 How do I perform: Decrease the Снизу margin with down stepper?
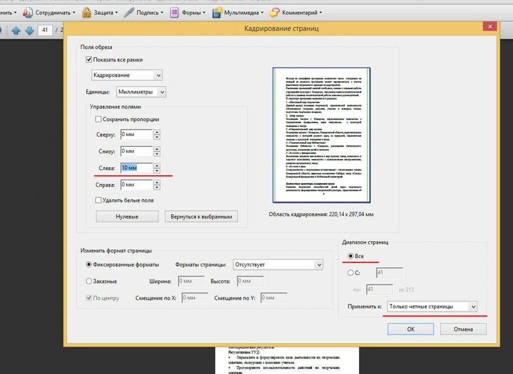(x=157, y=154)
